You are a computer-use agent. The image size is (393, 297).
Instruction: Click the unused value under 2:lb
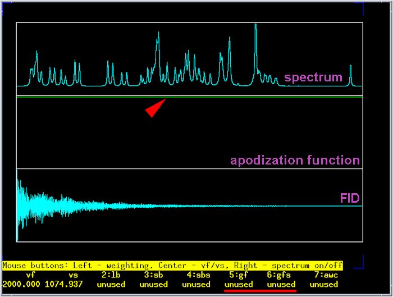111,285
